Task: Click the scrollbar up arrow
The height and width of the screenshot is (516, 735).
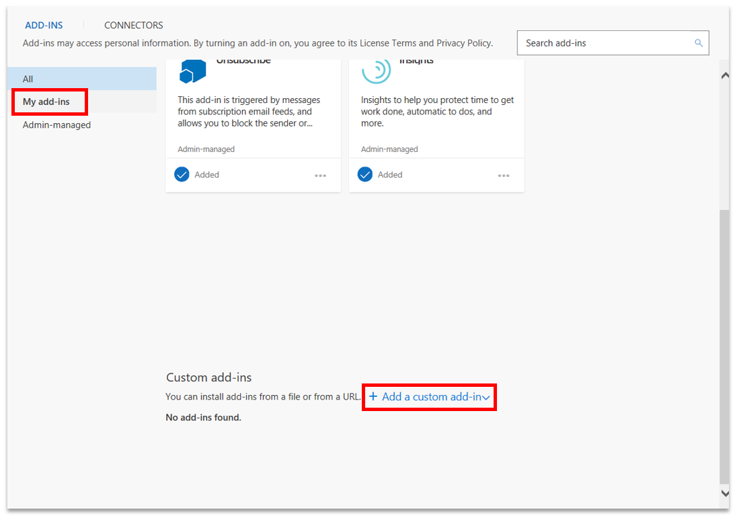Action: coord(726,75)
